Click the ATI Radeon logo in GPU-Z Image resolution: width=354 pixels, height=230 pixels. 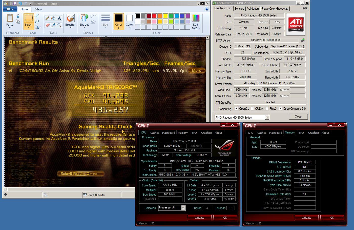tap(296, 24)
